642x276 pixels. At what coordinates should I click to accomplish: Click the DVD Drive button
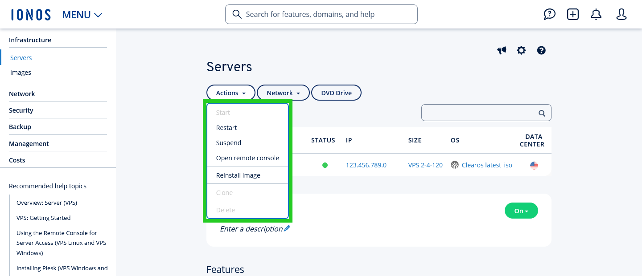point(336,93)
